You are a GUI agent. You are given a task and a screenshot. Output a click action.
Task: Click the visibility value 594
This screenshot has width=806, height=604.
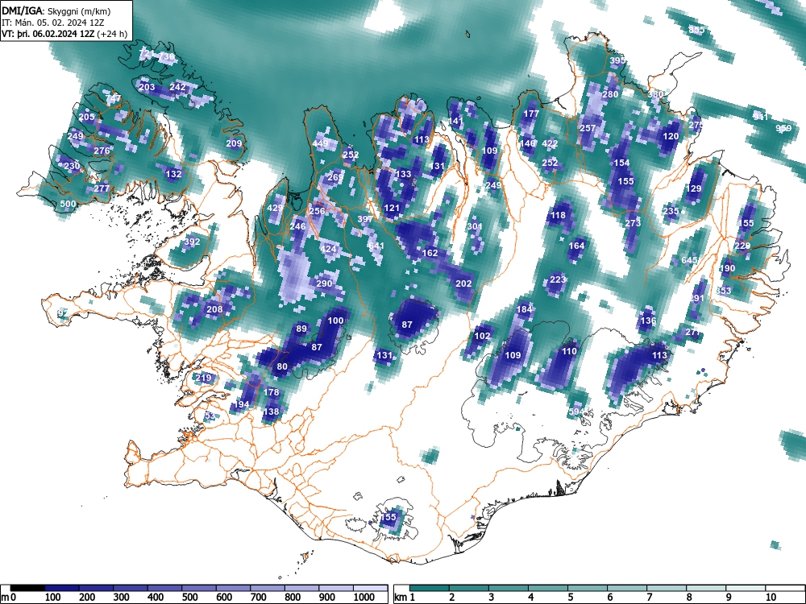pos(577,412)
